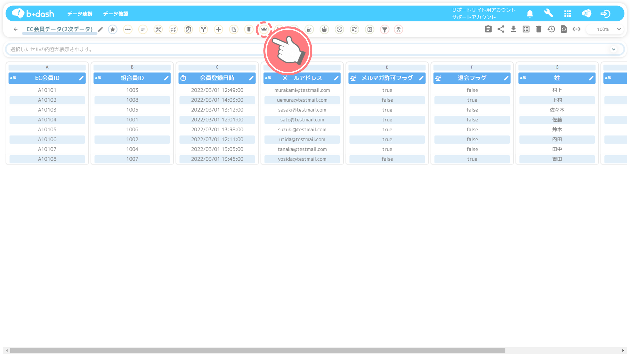Click the three-dots connector icon in toolbar
This screenshot has width=630, height=354.
(128, 29)
